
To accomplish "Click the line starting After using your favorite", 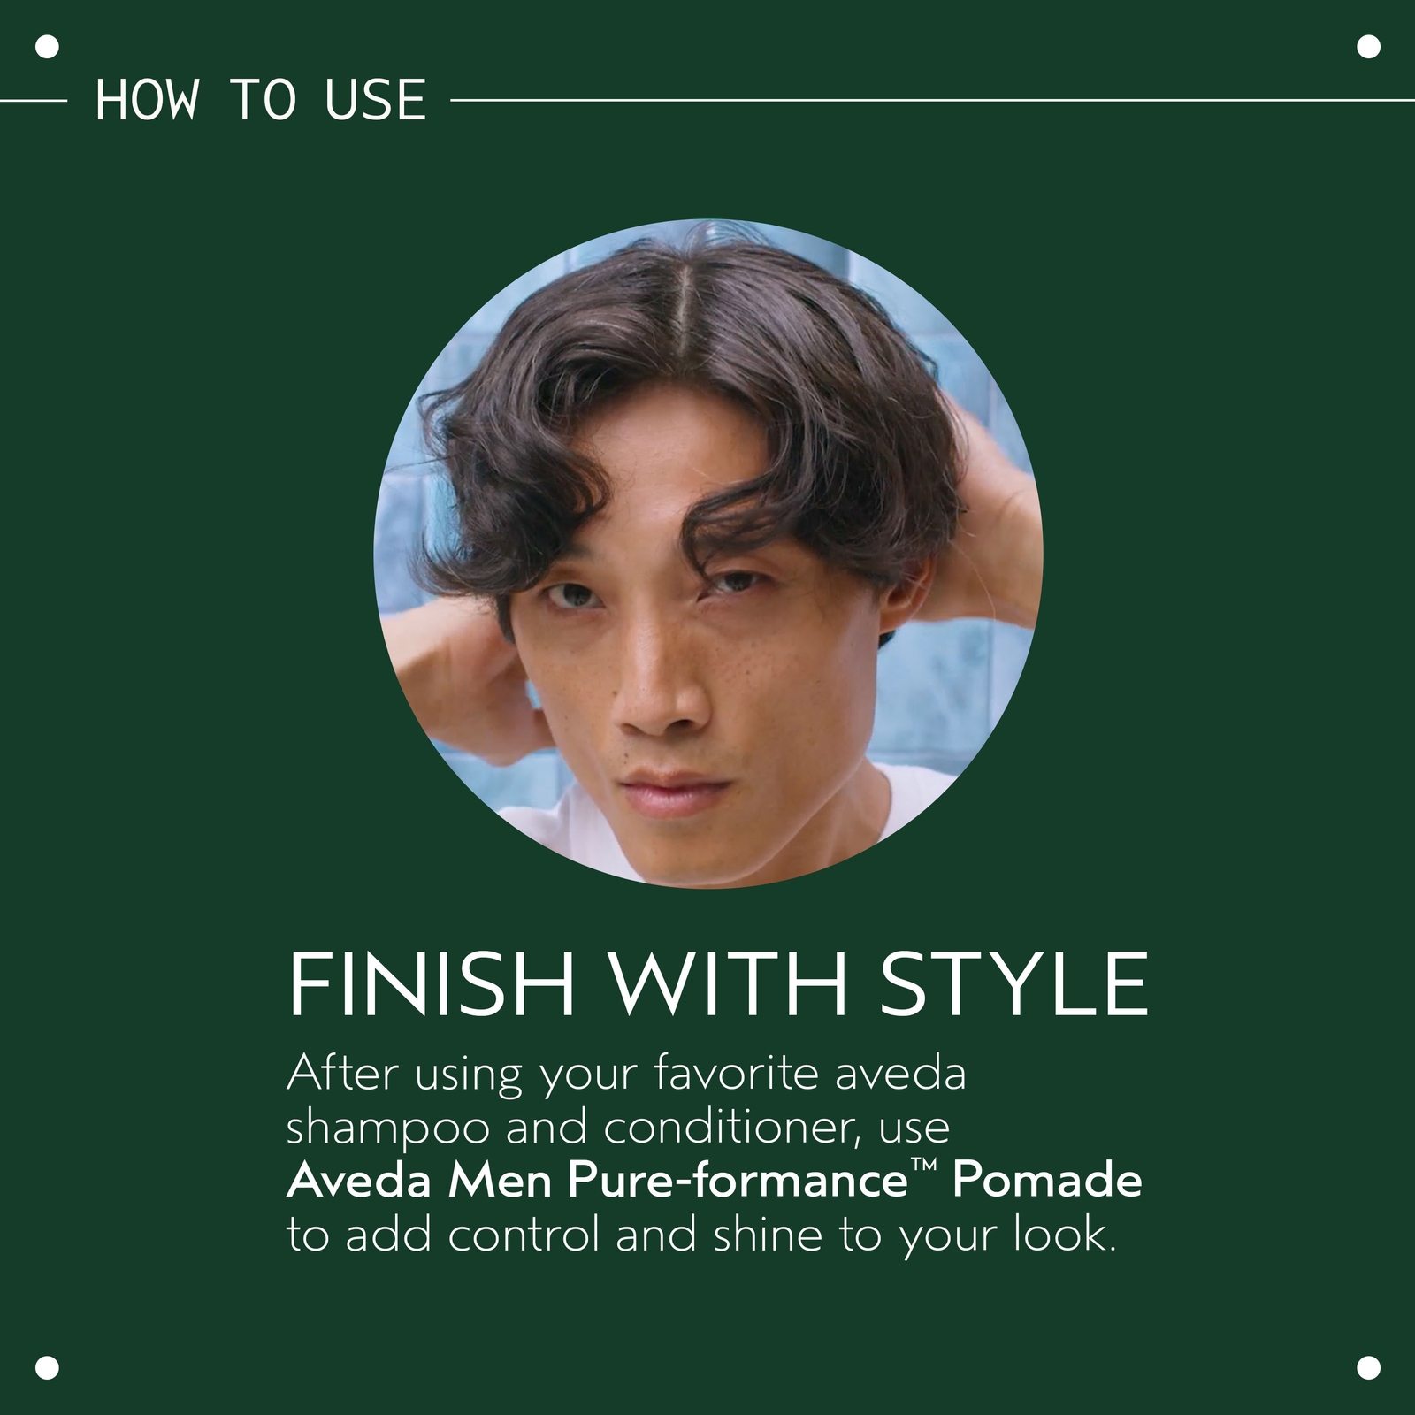I will point(626,1075).
